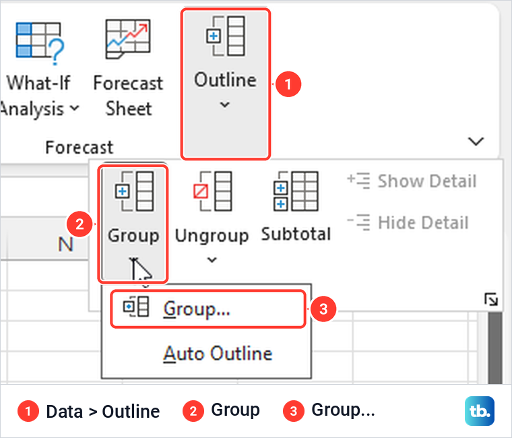Open the What-If Analysis dropdown arrow
The width and height of the screenshot is (512, 438).
(75, 108)
